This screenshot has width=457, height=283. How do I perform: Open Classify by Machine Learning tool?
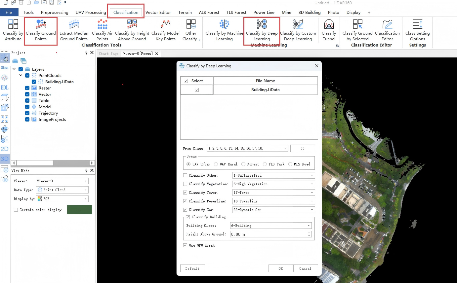point(224,30)
